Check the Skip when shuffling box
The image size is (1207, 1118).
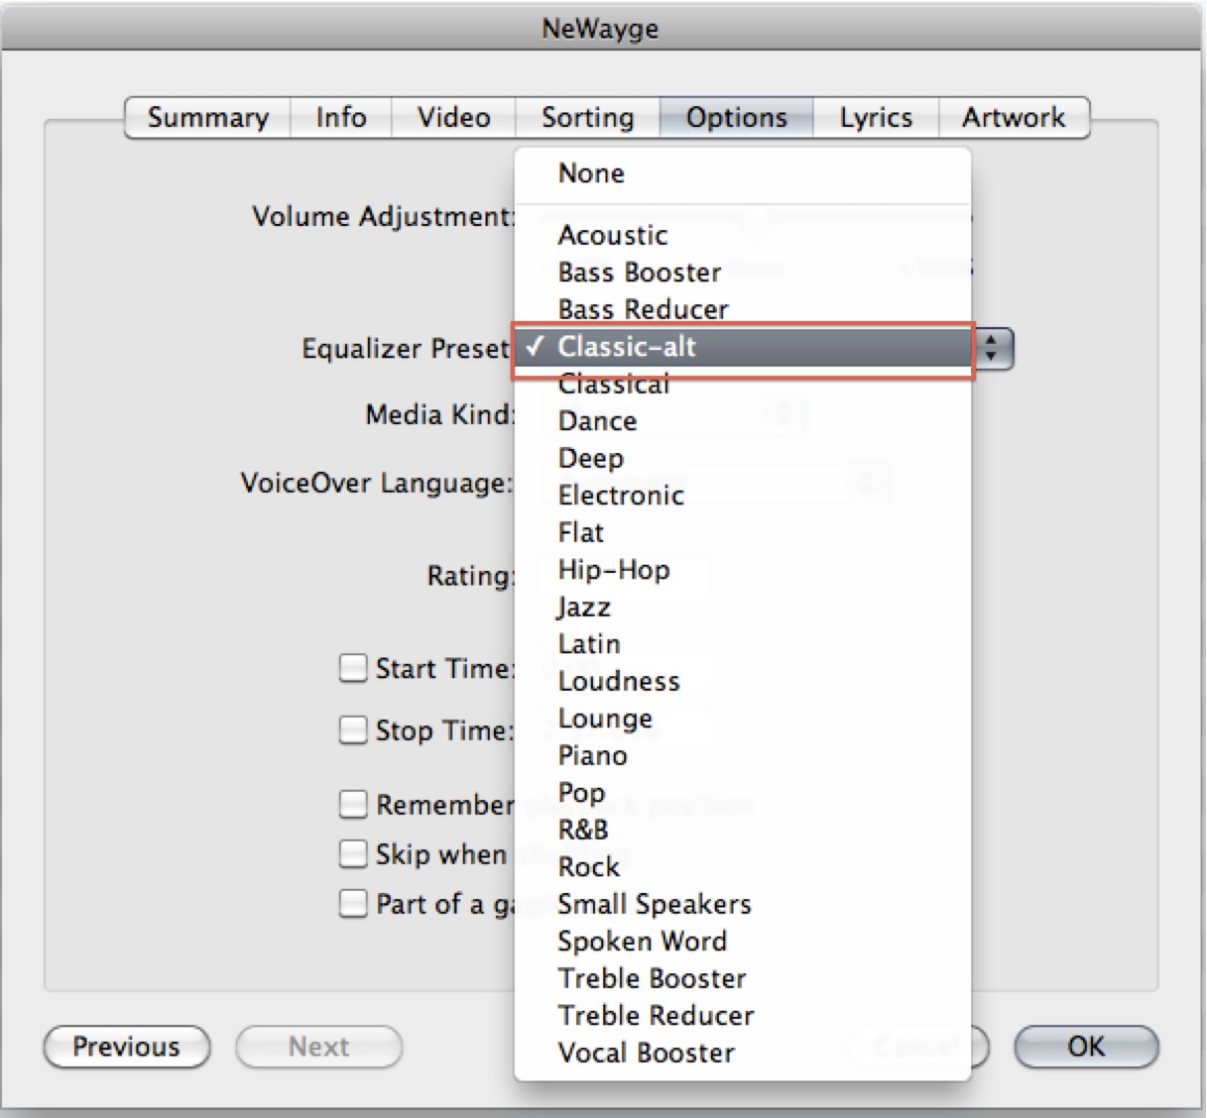(353, 853)
